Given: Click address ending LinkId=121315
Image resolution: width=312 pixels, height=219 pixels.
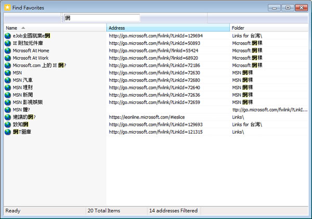Looking at the screenshot, I should coord(156,132).
